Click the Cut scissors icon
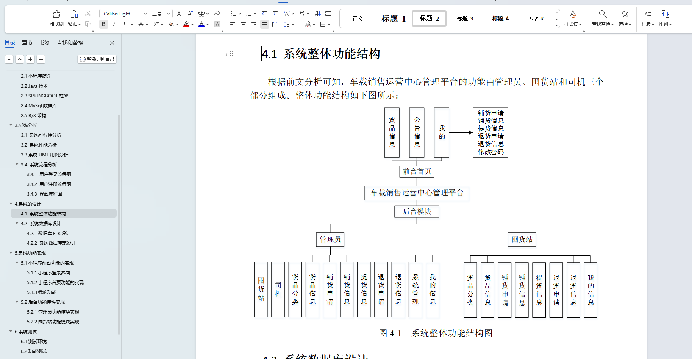This screenshot has width=692, height=359. click(88, 14)
